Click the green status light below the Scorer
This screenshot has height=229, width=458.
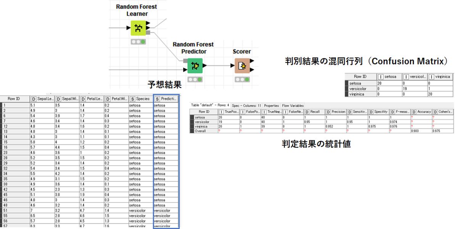click(x=248, y=79)
